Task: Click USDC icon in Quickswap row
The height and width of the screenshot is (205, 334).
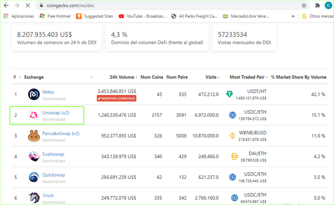Action: click(232, 177)
